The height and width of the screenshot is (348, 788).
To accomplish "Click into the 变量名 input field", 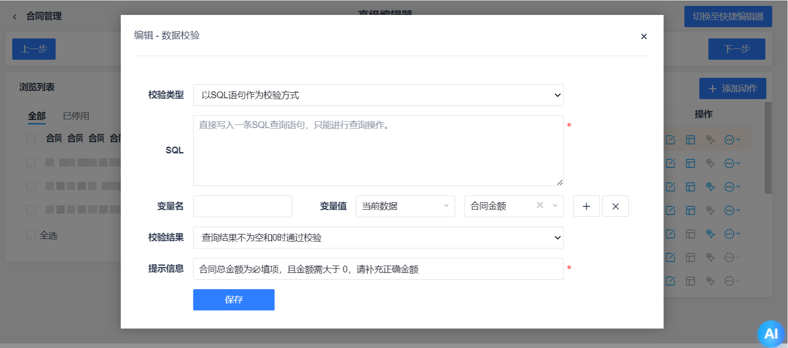I will click(x=243, y=206).
